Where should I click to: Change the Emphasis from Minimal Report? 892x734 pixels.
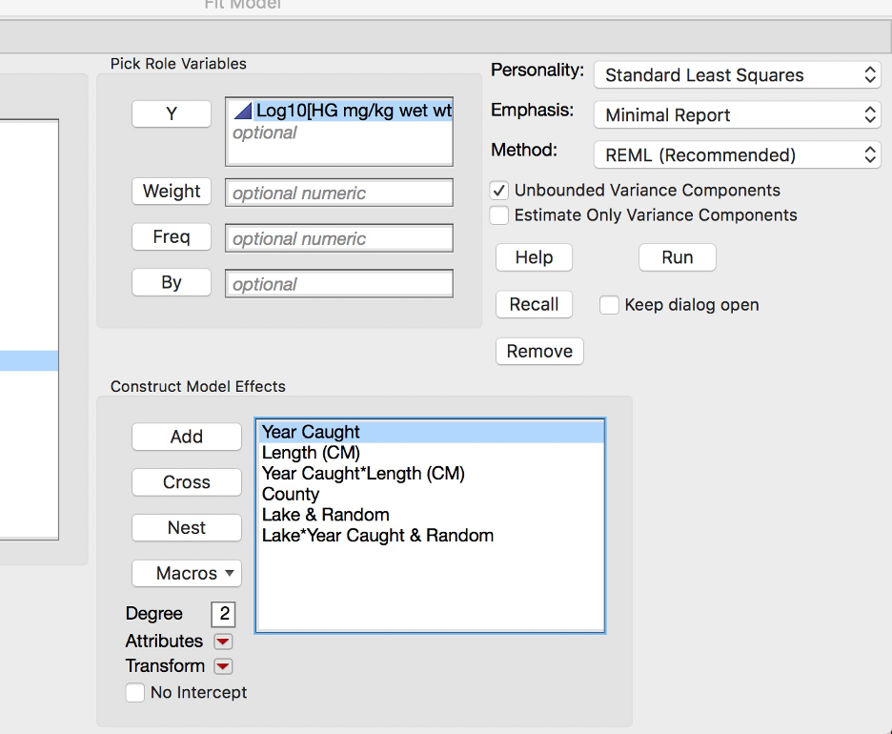(736, 114)
